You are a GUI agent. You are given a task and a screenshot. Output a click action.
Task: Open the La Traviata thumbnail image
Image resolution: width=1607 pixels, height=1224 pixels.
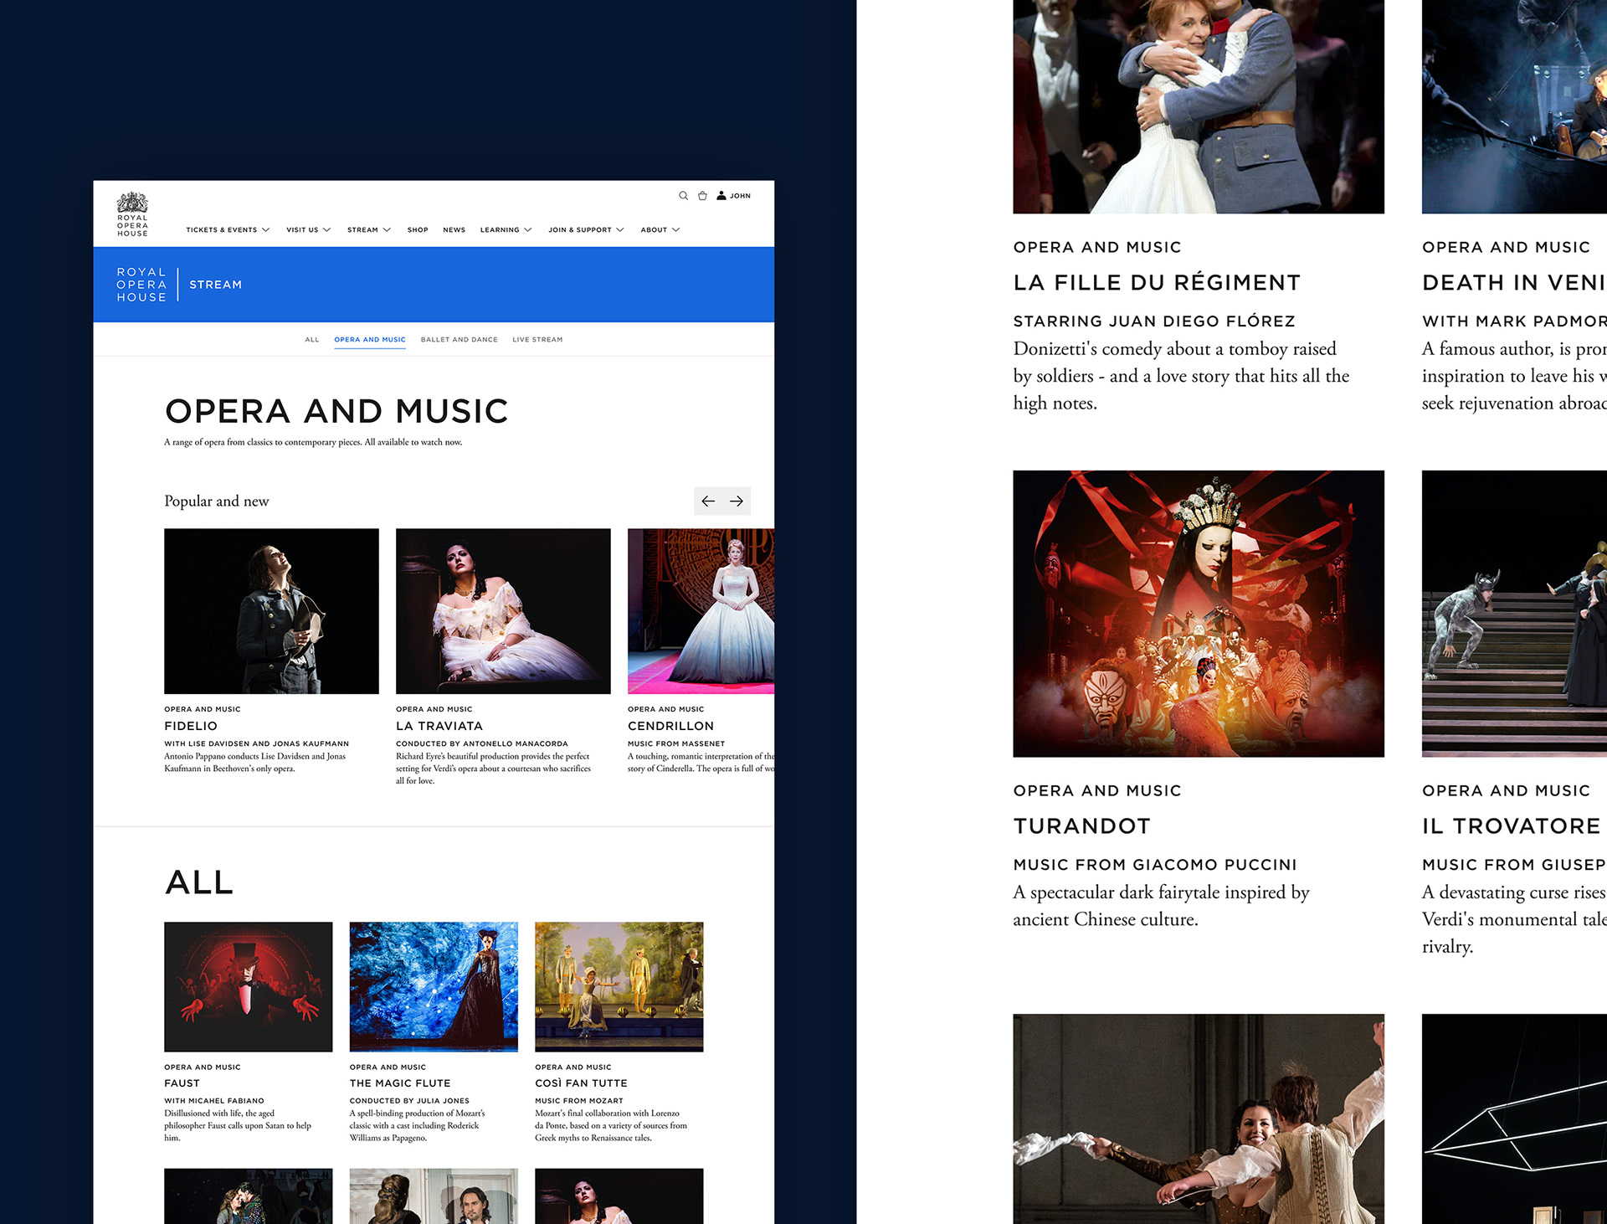click(x=503, y=611)
